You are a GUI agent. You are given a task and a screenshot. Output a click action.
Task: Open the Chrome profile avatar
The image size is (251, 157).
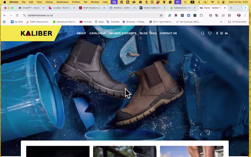(x=239, y=15)
